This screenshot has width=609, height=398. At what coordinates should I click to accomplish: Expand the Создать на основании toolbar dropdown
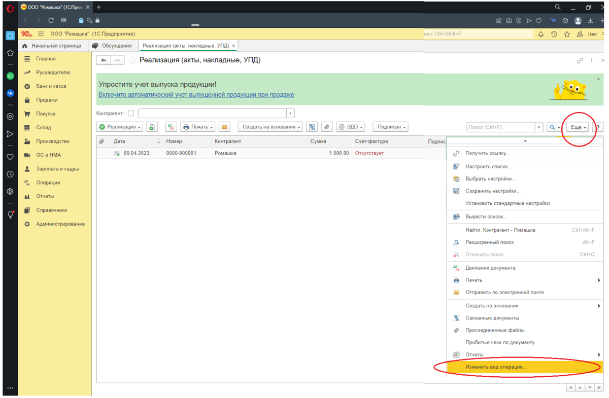click(x=271, y=127)
